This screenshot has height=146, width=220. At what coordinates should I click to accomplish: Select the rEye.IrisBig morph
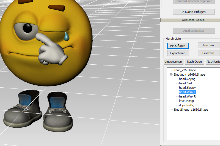click(187, 105)
